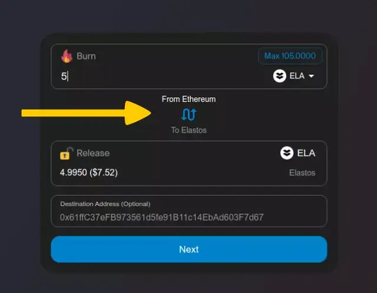Viewport: 377px width, 293px height.
Task: Focus the Burn amount input field
Action: point(164,76)
